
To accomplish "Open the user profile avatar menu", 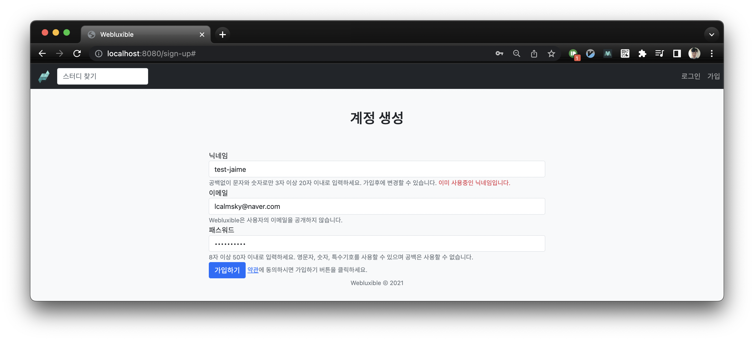I will (694, 54).
